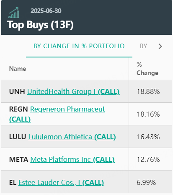Click the EL ticker symbol
The height and width of the screenshot is (195, 173).
pyautogui.click(x=13, y=182)
